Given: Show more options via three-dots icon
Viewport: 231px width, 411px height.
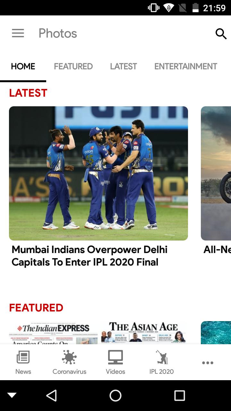Looking at the screenshot, I should 208,363.
